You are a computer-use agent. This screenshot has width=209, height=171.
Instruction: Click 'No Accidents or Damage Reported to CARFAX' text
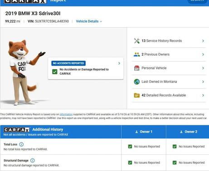coord(84,71)
